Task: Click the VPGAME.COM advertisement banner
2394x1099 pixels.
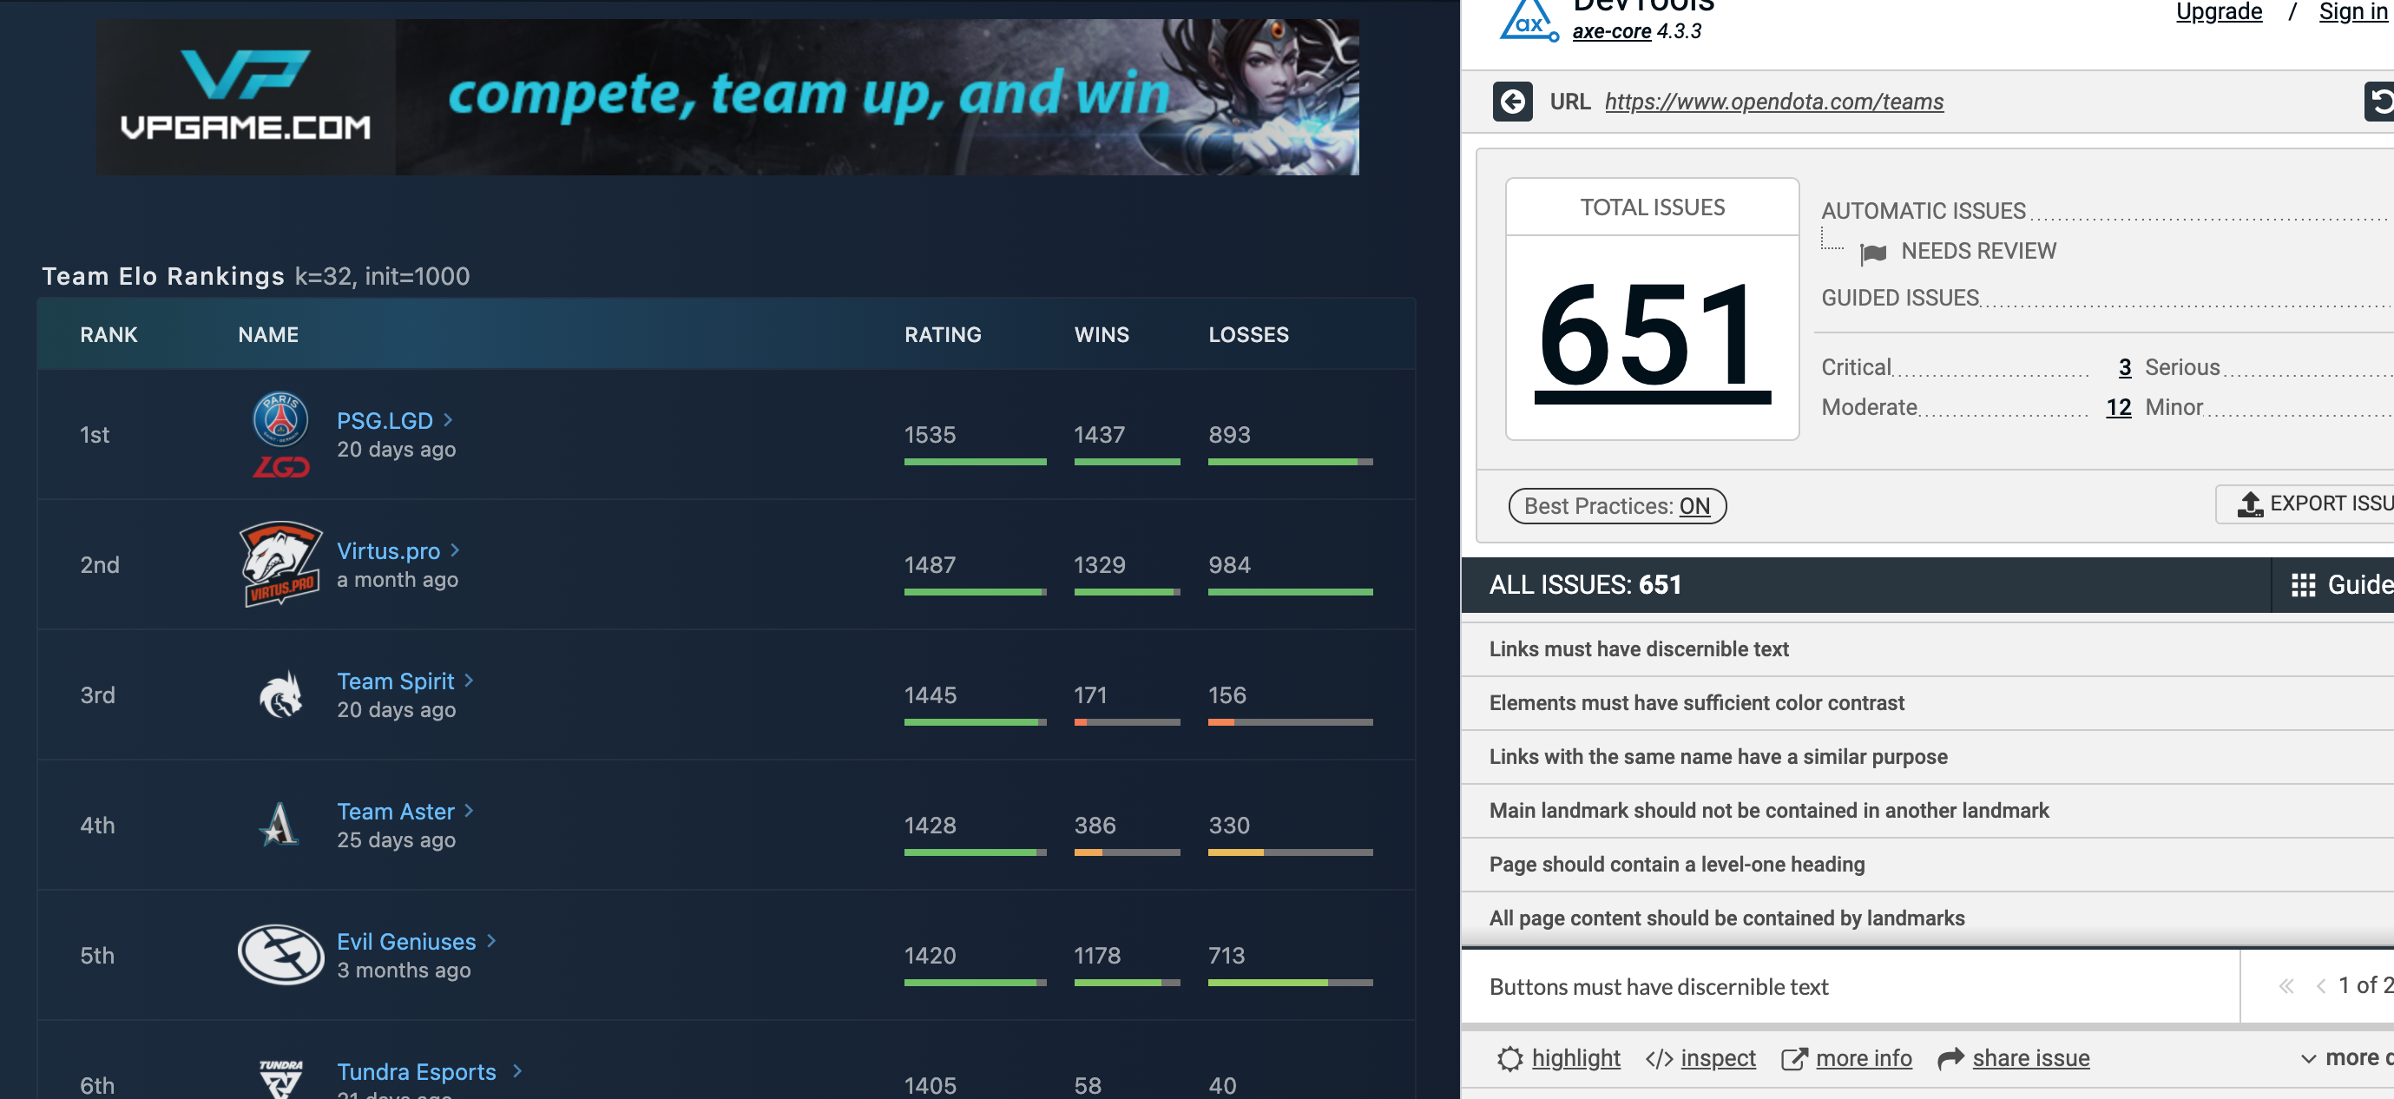Action: pos(727,96)
